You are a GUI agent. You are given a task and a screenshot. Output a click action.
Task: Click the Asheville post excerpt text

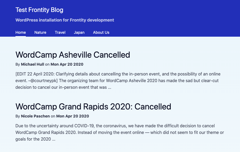(x=118, y=81)
